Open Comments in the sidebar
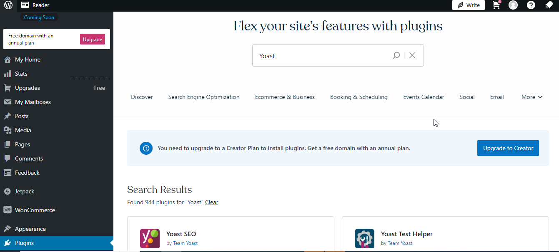Screen dimensions: 559x252 [x=57, y=158]
